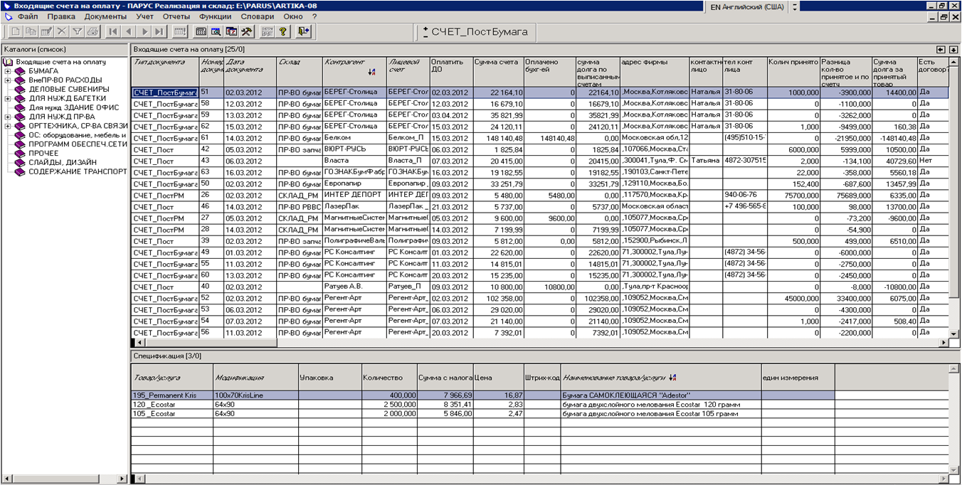Select СОДЕРЖАНИЕ ТРАНСПОРТ catalog
The image size is (962, 485).
[x=78, y=171]
